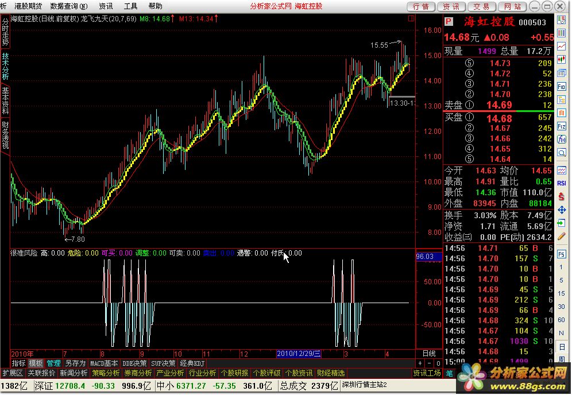Viewport: 572px width, 395px height.
Task: Click the tree-structure sector icon
Action: (x=562, y=99)
